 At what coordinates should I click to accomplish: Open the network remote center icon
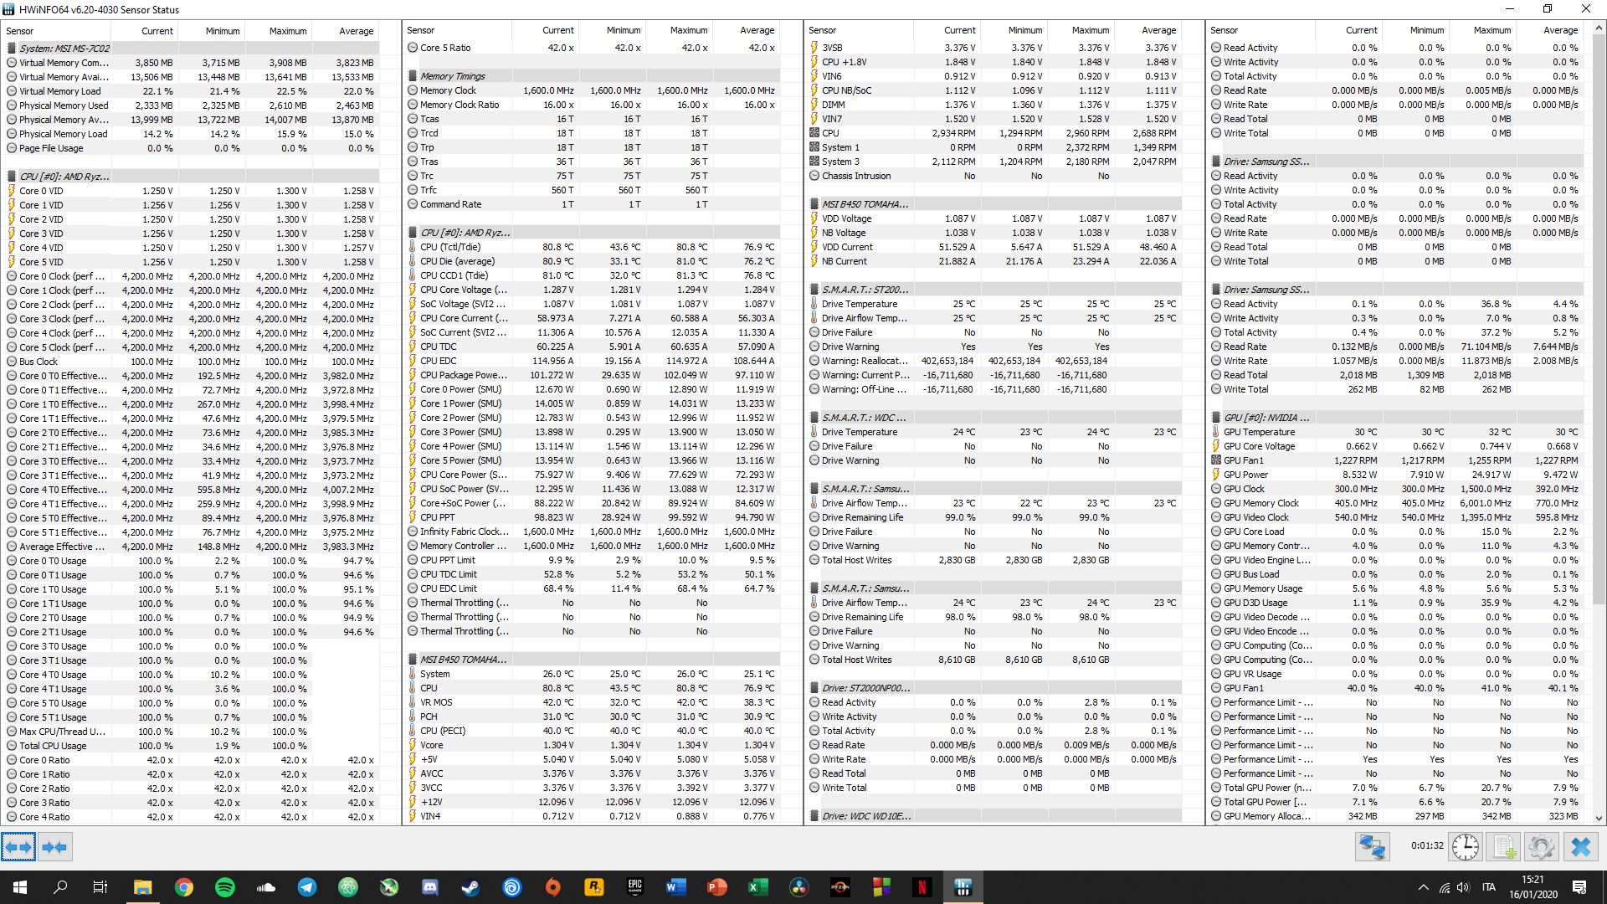1373,847
